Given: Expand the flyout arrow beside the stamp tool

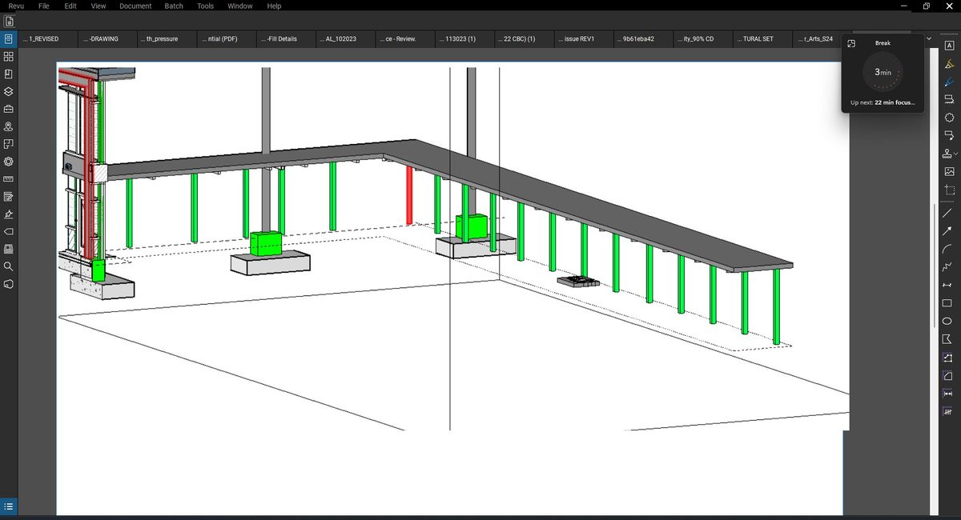Looking at the screenshot, I should click(955, 154).
